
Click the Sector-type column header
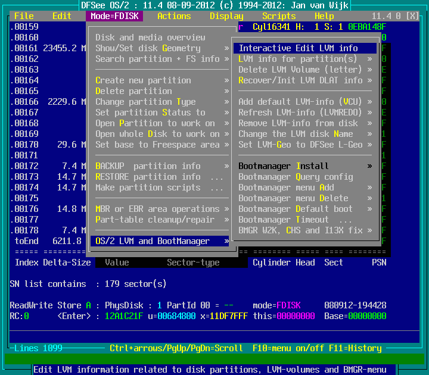[193, 262]
